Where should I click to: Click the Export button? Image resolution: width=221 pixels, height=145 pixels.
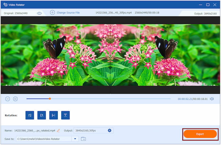(x=200, y=134)
